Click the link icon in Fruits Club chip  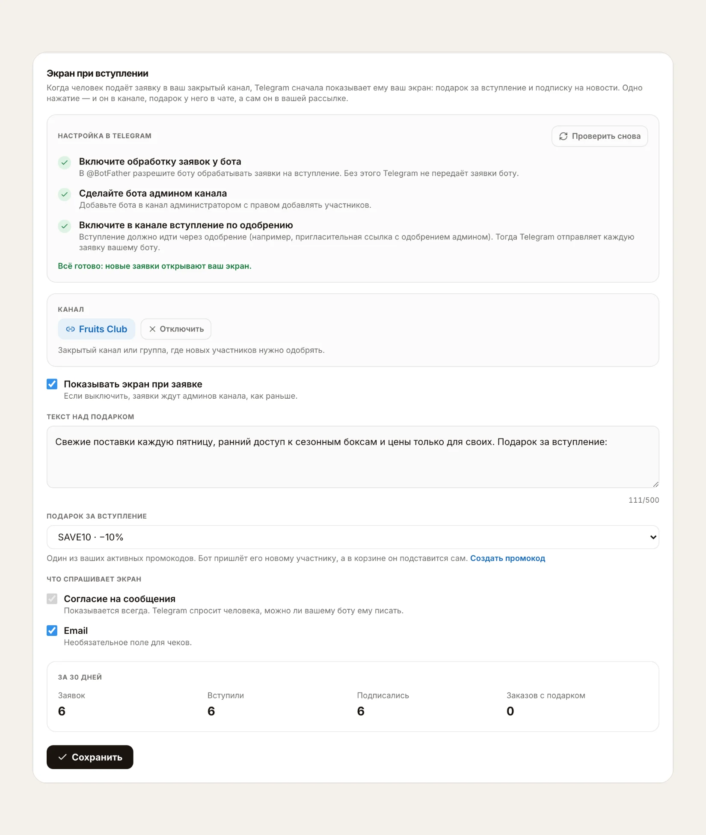click(x=70, y=329)
